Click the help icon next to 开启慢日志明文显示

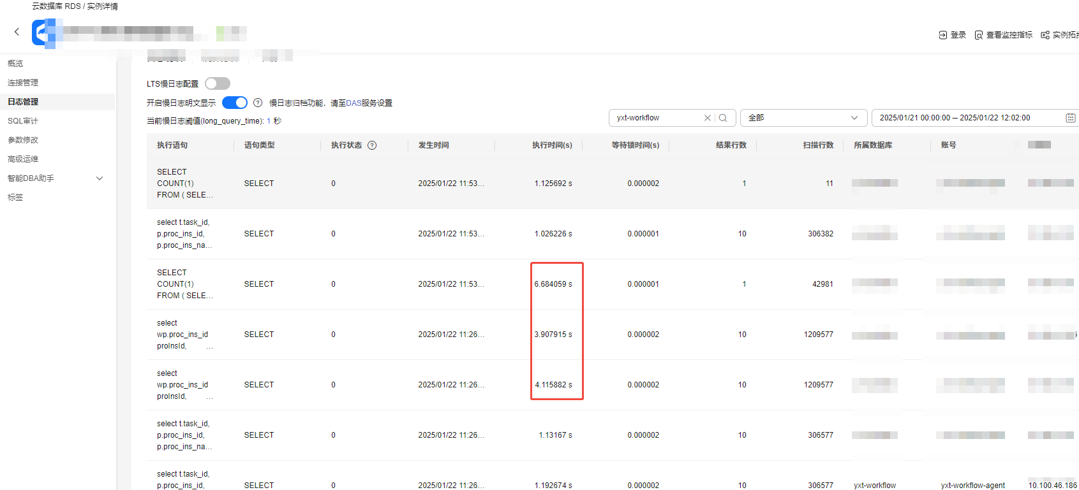tap(258, 103)
